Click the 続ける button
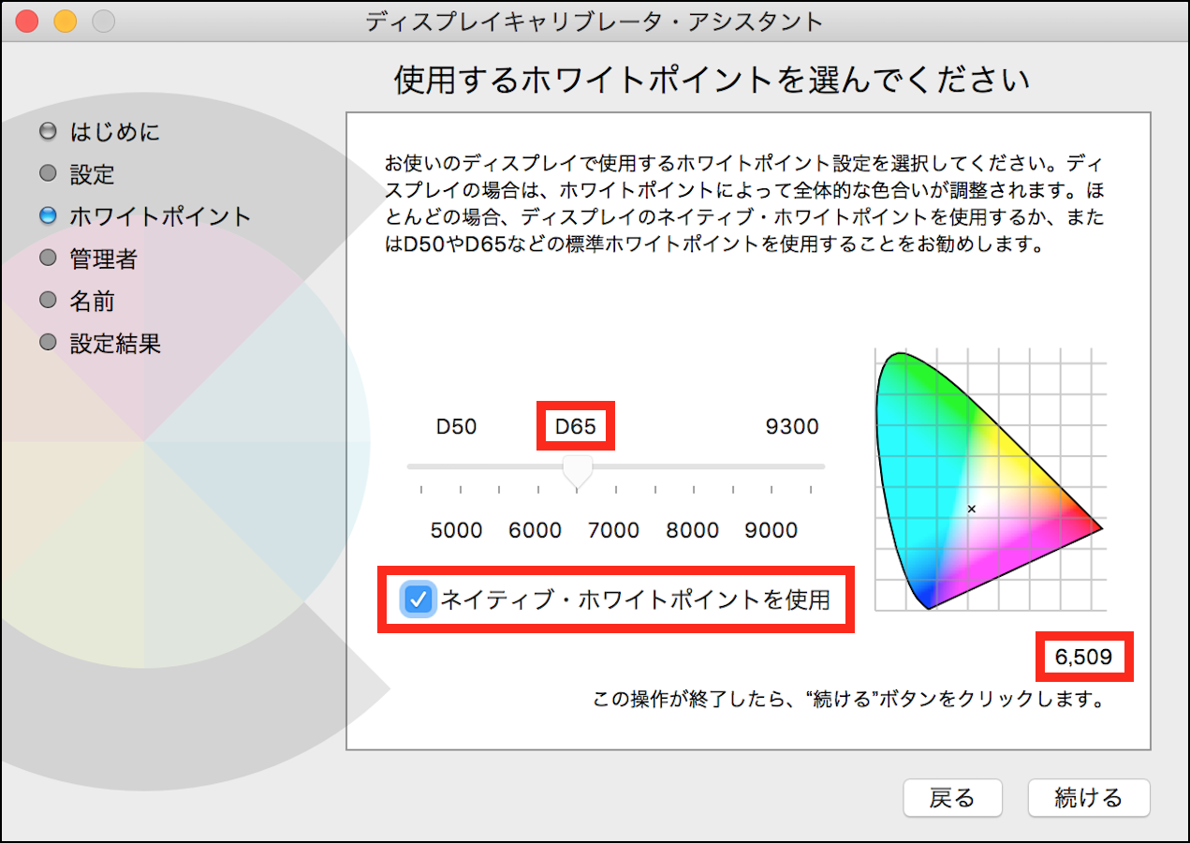Image resolution: width=1190 pixels, height=843 pixels. [1088, 798]
